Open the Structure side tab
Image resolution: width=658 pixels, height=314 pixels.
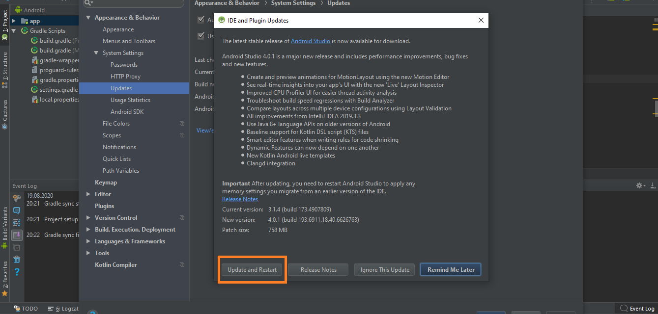pyautogui.click(x=5, y=69)
